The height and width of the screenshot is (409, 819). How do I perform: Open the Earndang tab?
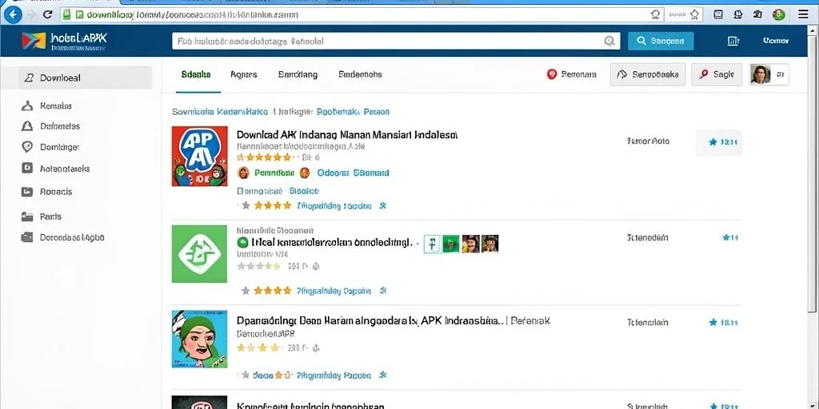298,74
